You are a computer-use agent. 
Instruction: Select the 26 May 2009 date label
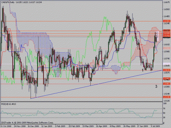pyautogui.click(x=129, y=126)
